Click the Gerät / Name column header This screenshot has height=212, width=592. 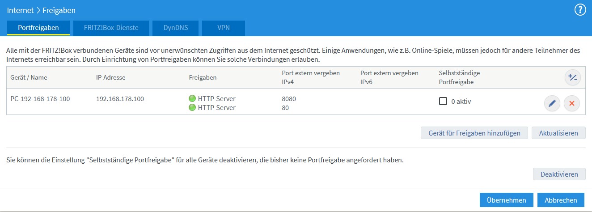[29, 77]
